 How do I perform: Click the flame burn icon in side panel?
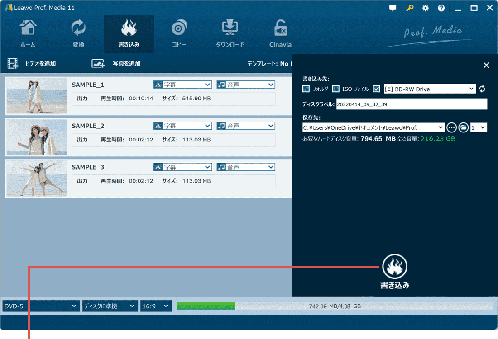coord(394,267)
